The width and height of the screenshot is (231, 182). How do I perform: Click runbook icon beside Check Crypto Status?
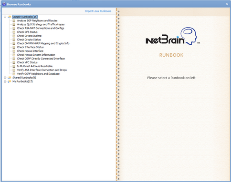click(14, 40)
